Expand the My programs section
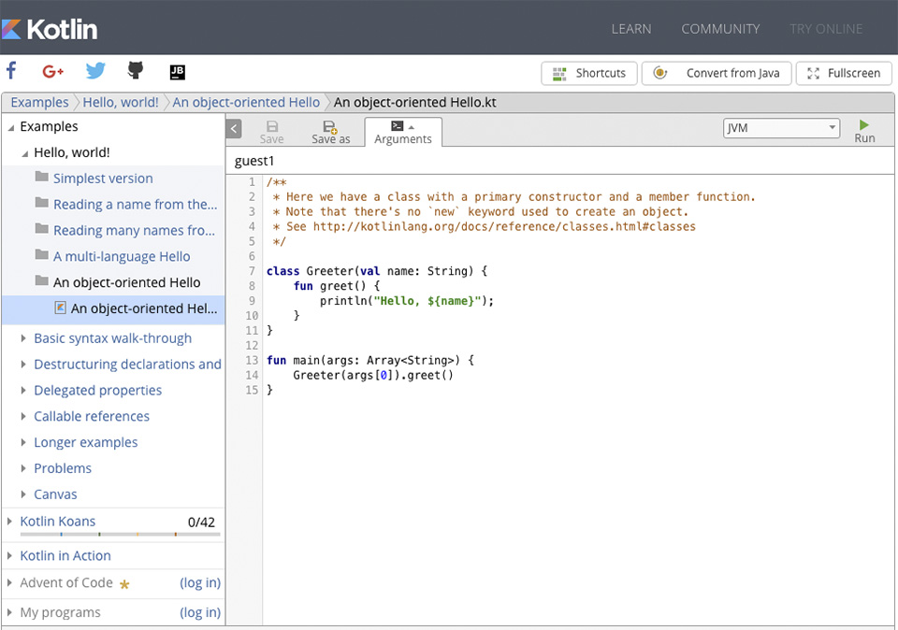Viewport: 898px width, 630px height. (9, 612)
